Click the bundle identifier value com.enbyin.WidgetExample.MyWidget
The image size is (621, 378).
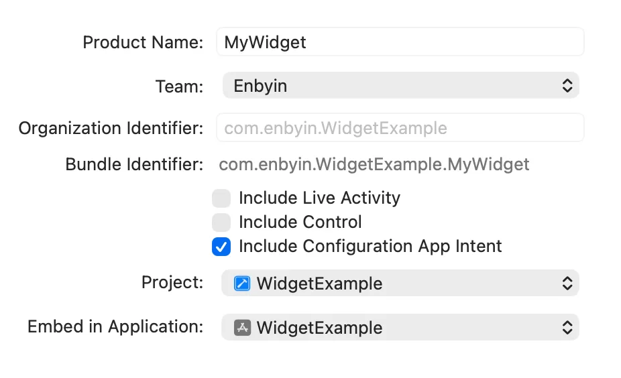tap(374, 164)
